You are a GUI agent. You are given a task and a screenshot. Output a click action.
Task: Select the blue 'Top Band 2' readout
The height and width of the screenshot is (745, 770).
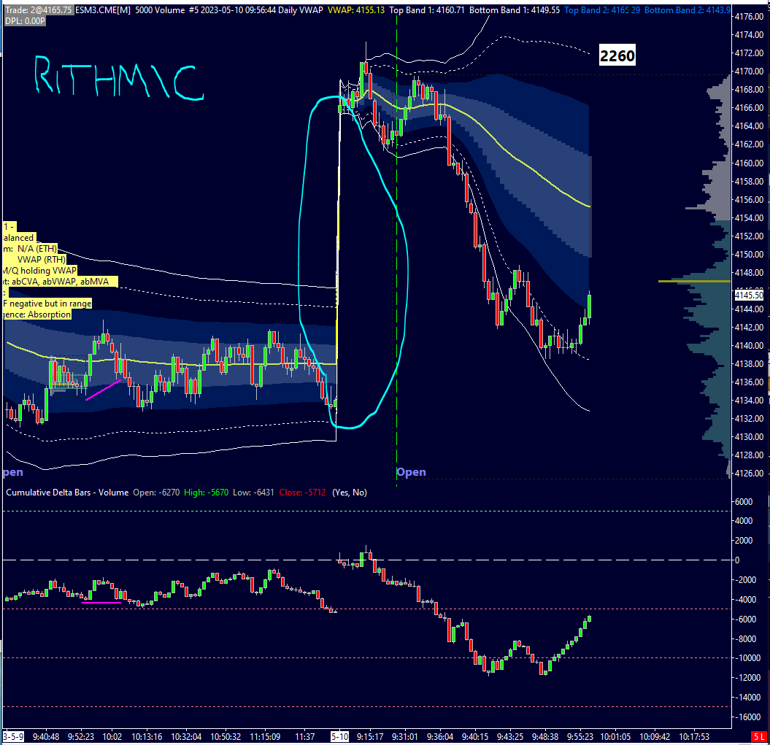[x=602, y=9]
